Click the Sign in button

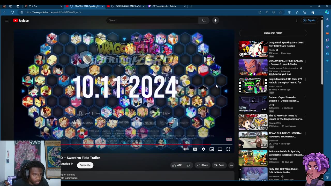309,20
